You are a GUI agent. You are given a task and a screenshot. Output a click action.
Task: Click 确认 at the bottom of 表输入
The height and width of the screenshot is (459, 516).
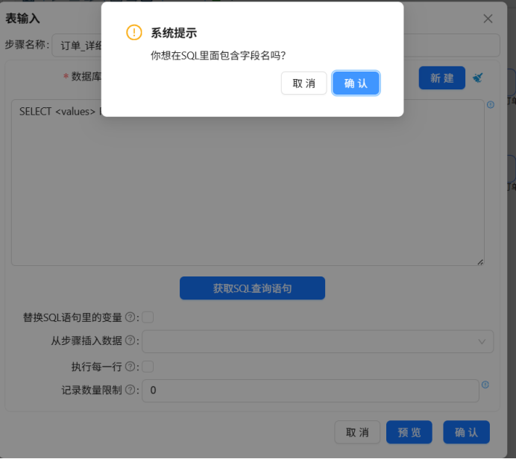[x=466, y=432]
